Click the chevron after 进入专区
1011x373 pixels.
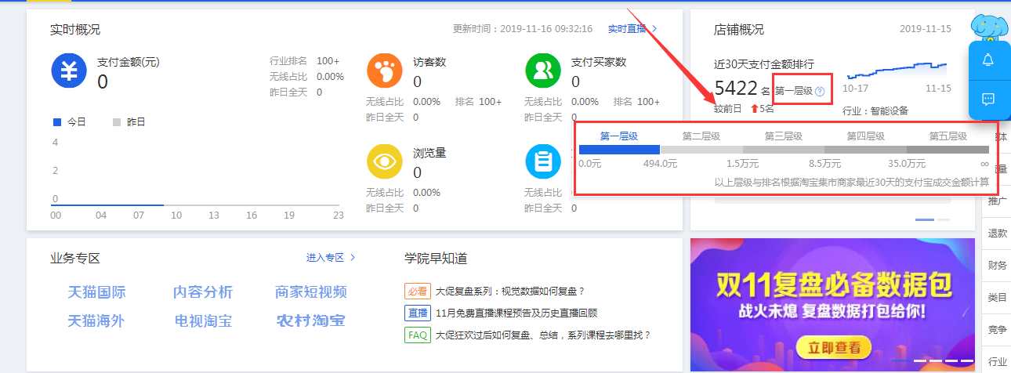(x=353, y=258)
